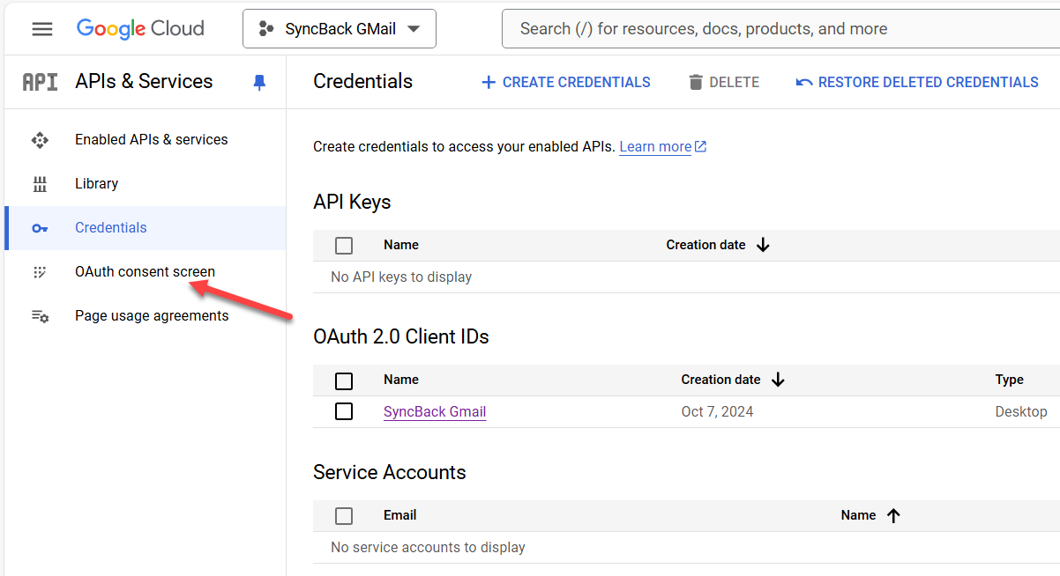The height and width of the screenshot is (576, 1060).
Task: Click the API Keys Creation date header
Action: [x=706, y=245]
